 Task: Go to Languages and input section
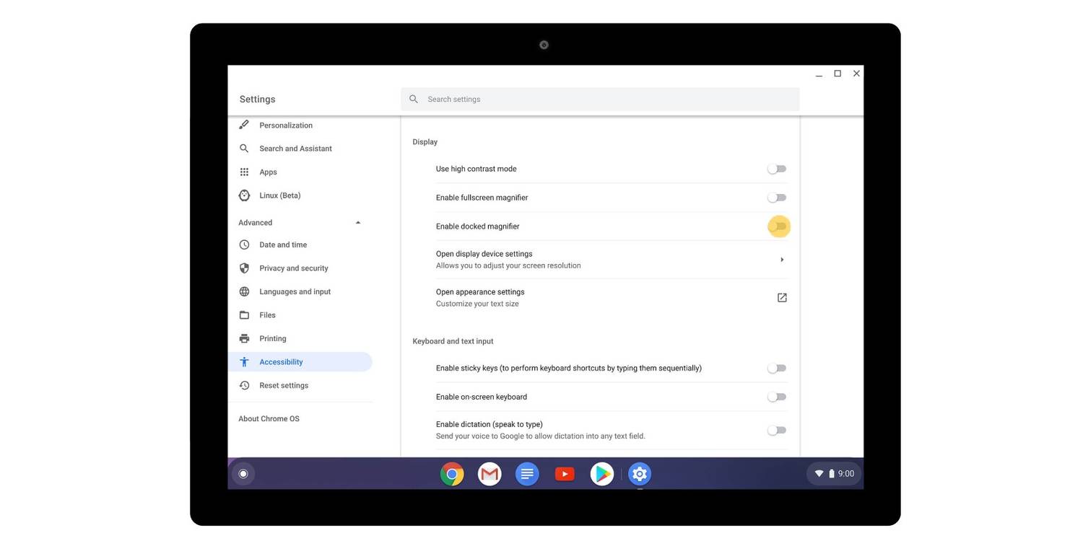pos(295,292)
